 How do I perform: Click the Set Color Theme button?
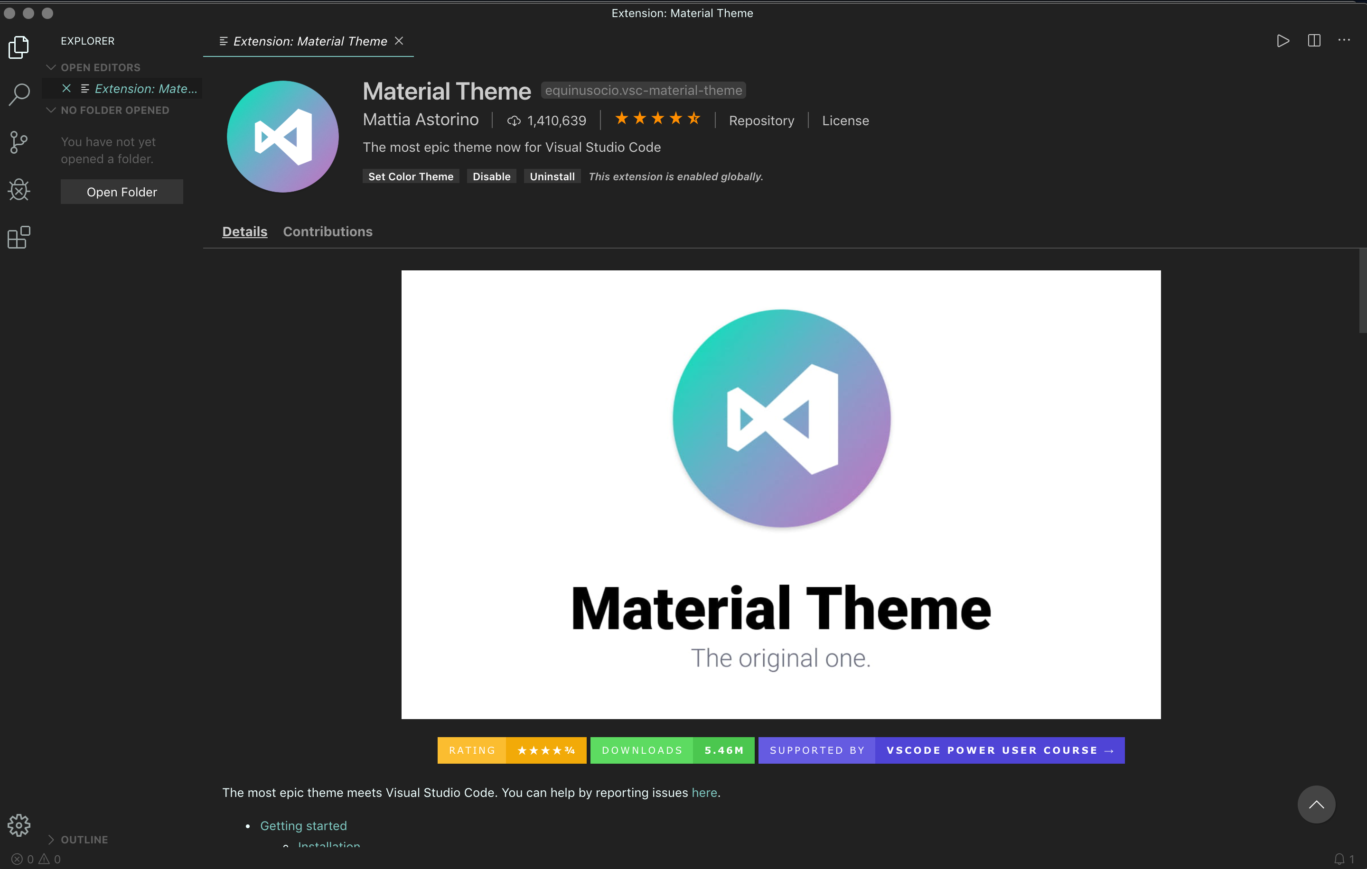click(411, 176)
